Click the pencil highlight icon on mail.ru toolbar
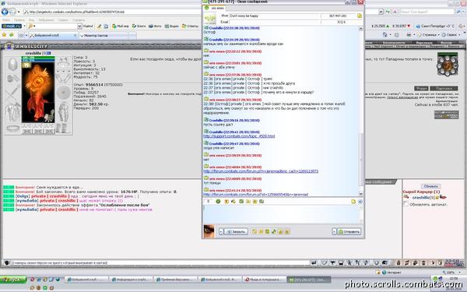This screenshot has width=467, height=292. click(99, 26)
